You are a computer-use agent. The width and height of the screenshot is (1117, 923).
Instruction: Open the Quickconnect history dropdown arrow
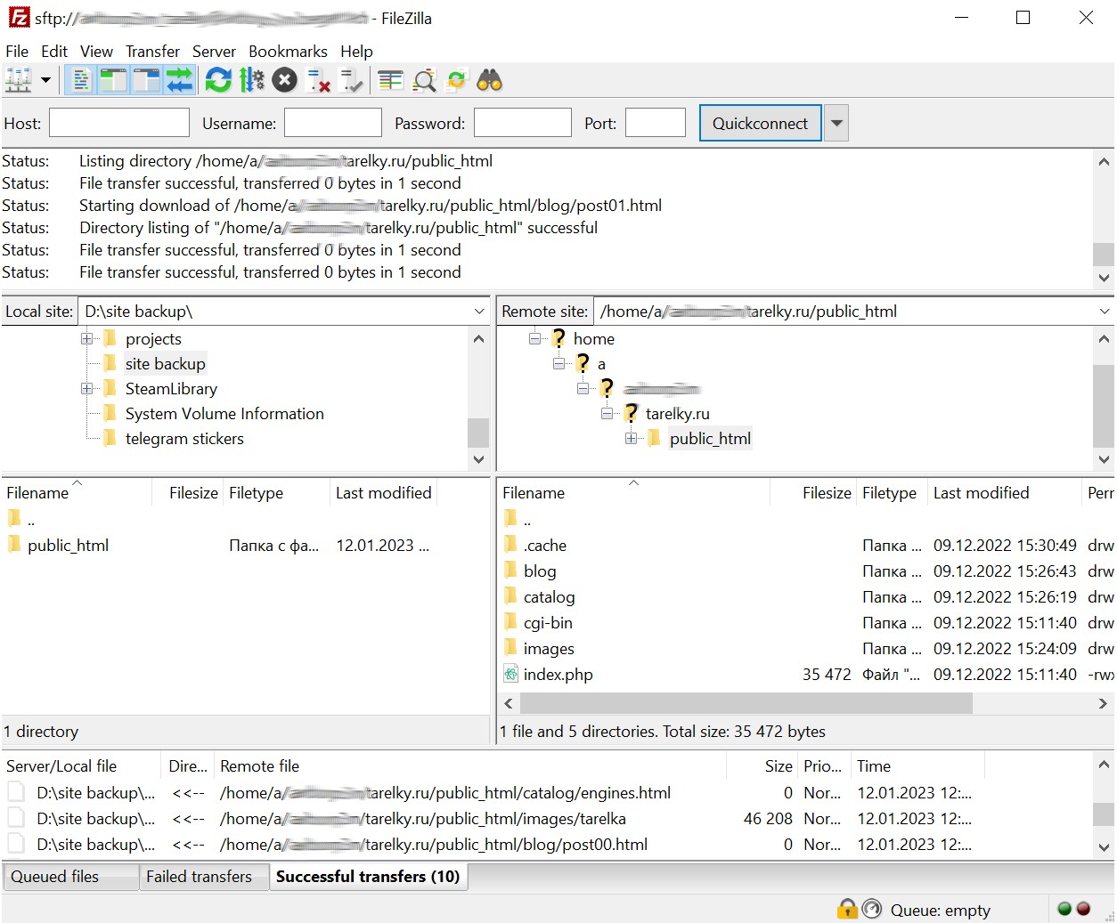tap(836, 124)
